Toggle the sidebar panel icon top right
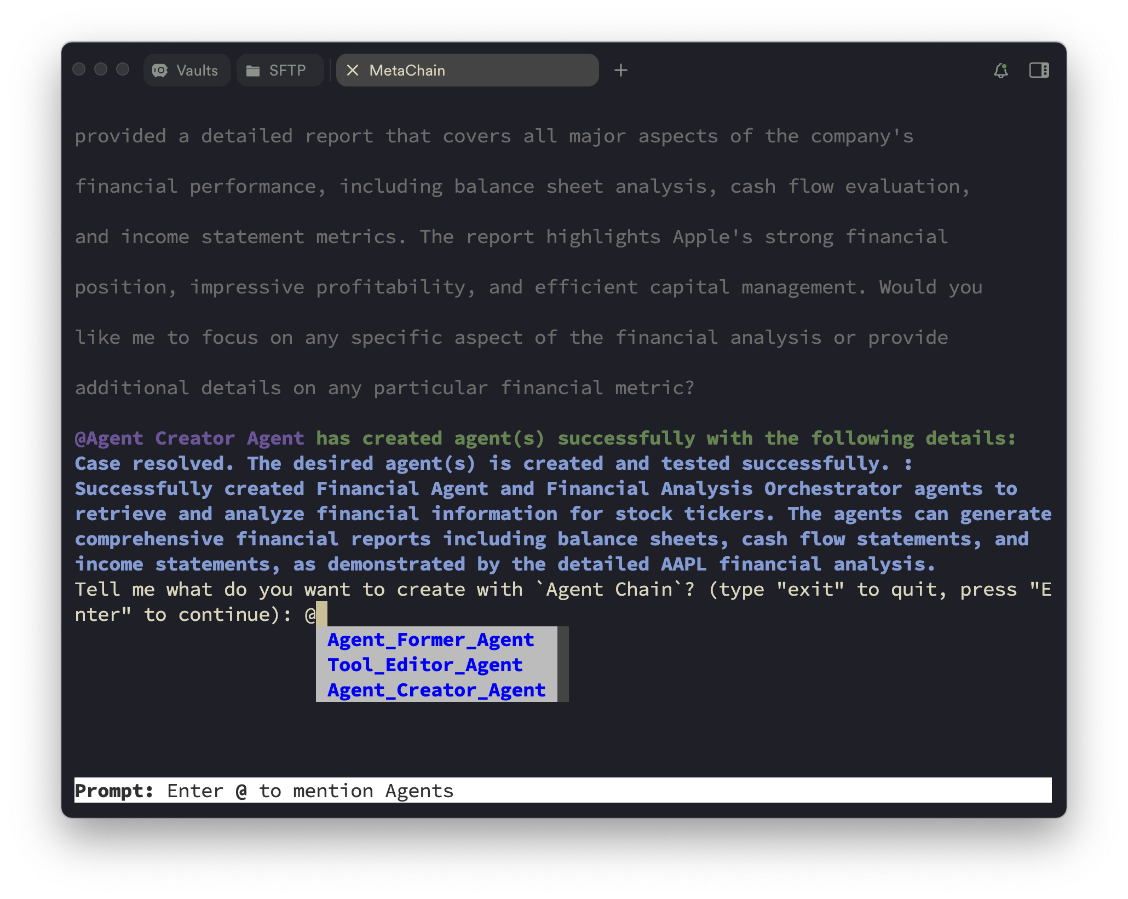 click(1039, 70)
